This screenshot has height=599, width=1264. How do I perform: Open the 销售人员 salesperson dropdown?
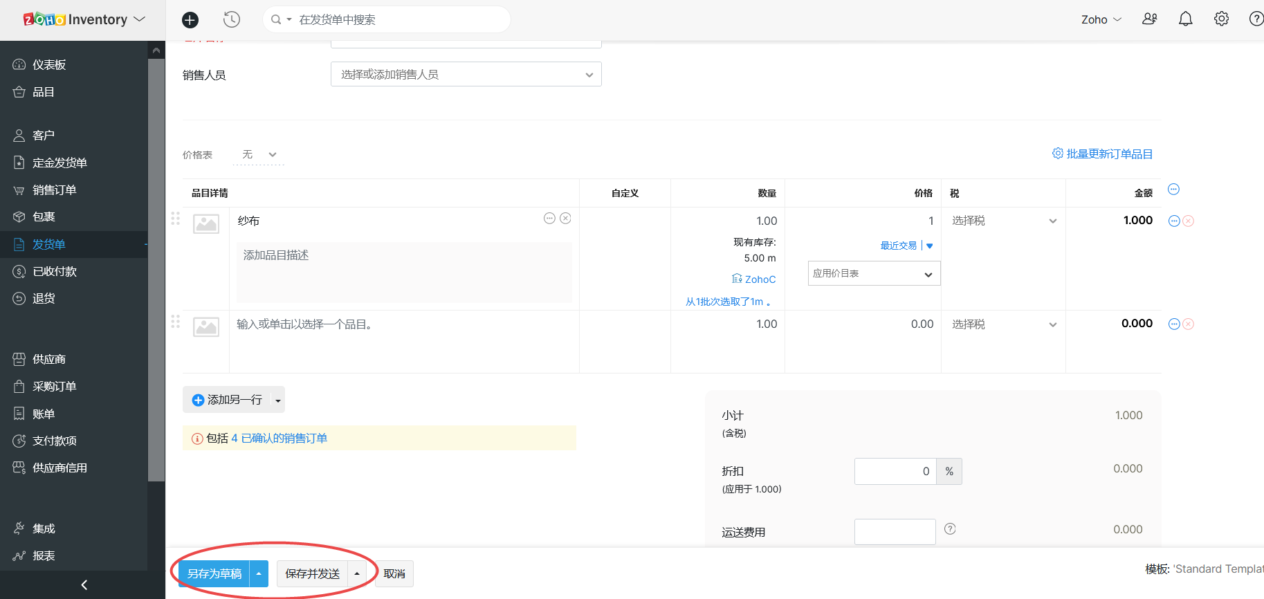[x=466, y=75]
